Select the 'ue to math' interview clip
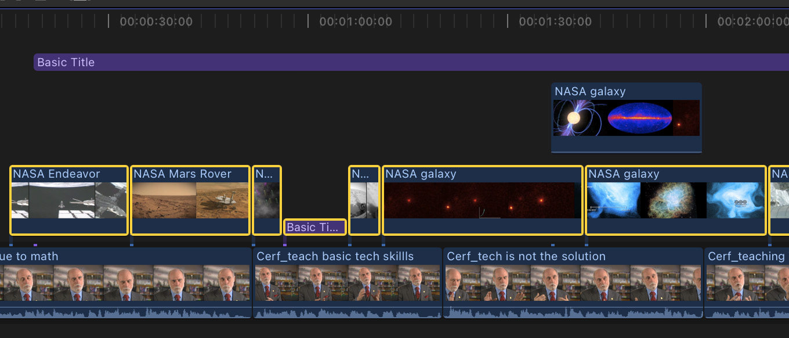 [126, 283]
